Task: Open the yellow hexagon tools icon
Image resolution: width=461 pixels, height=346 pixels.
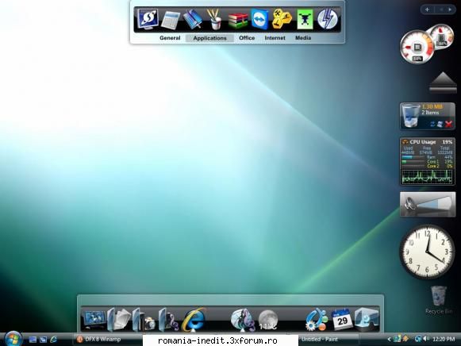Action: click(282, 18)
